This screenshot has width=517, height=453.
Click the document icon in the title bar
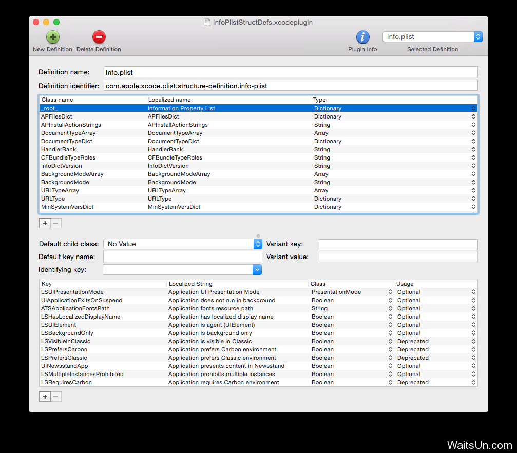[x=207, y=22]
